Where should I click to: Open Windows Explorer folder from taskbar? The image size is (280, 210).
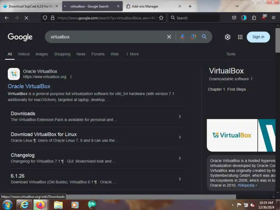59,205
